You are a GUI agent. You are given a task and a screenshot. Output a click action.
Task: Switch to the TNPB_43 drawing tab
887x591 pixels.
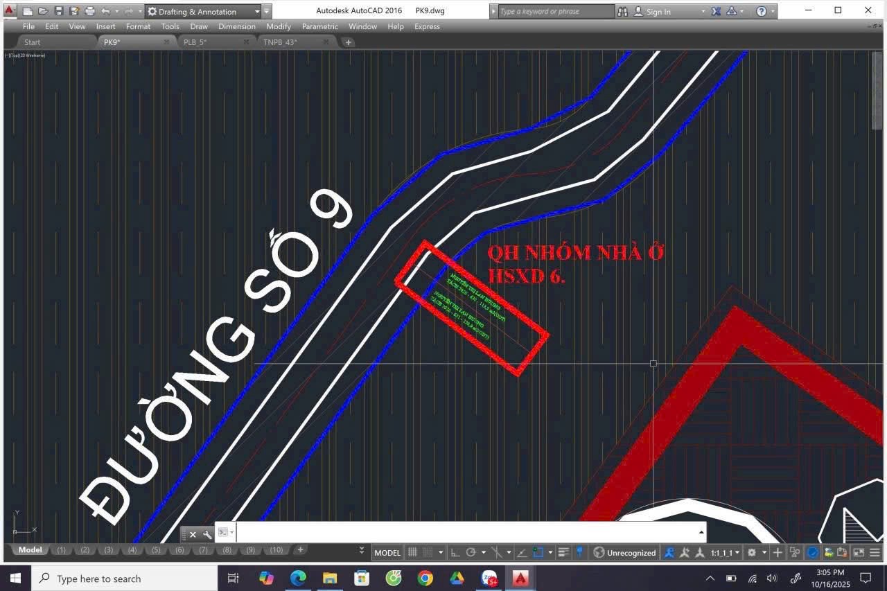(x=280, y=42)
